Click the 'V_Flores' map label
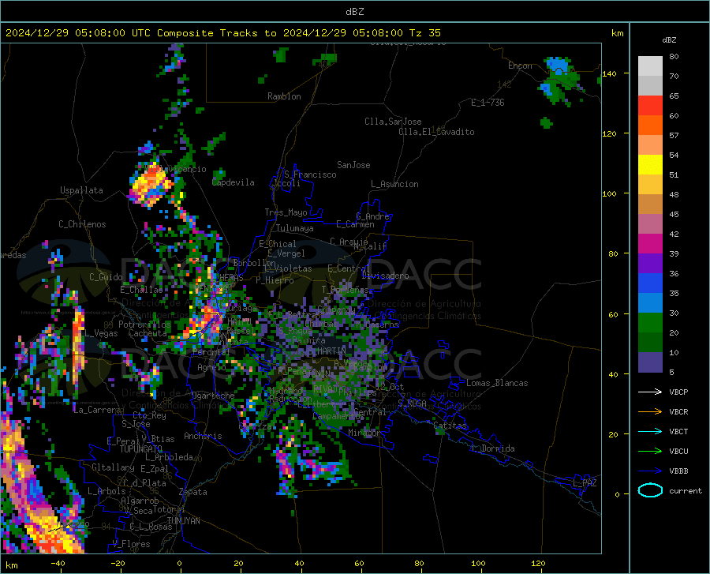The image size is (710, 574). coord(131,544)
